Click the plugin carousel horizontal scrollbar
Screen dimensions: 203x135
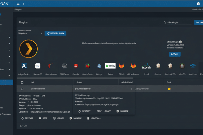75,78
